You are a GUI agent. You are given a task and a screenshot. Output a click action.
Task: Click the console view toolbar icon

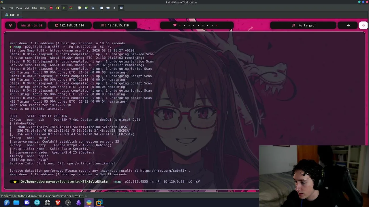click(x=108, y=8)
